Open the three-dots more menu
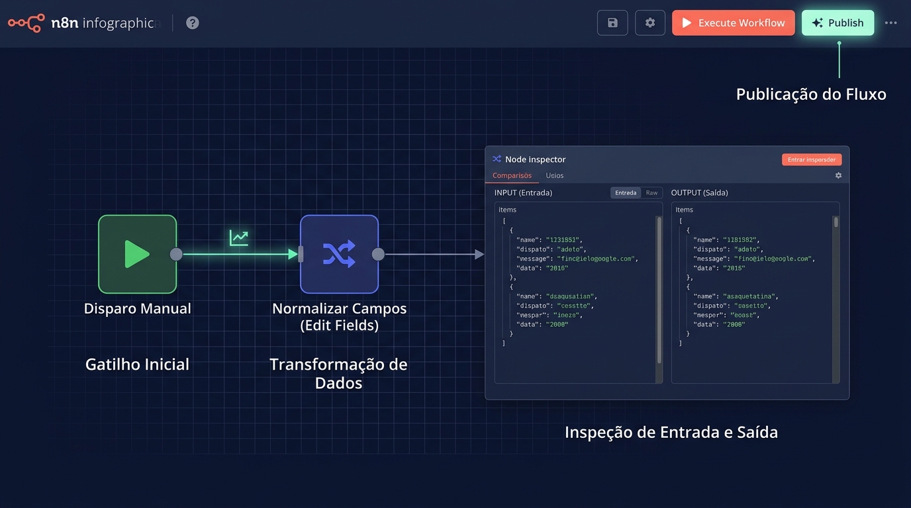The image size is (911, 508). [891, 22]
